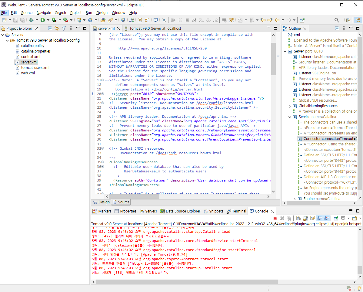Click the Pin Editor toolbar icon
This screenshot has height=292, width=363.
(x=302, y=20)
